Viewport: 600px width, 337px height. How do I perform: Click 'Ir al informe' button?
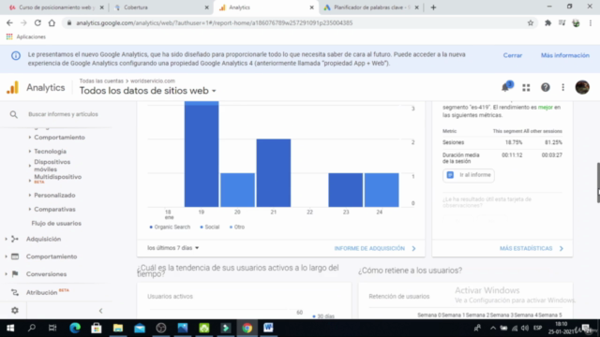coord(469,175)
